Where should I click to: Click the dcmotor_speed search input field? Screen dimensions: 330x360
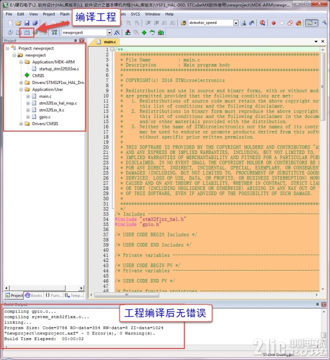[x=210, y=23]
